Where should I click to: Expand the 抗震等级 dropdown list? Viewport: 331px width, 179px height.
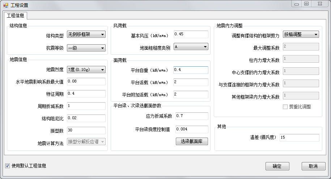(x=86, y=48)
